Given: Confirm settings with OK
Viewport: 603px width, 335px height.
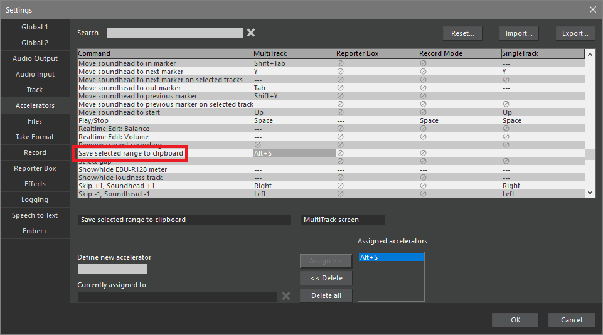Looking at the screenshot, I should [515, 320].
